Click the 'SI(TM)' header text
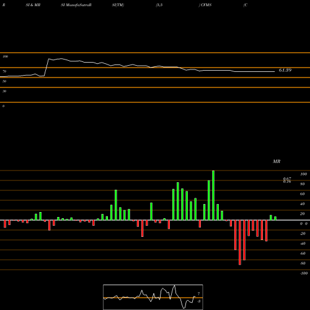 tap(118, 5)
